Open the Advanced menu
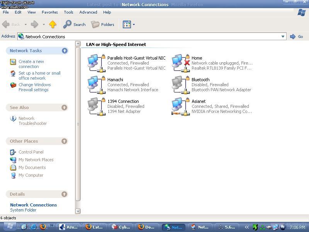Viewport: 309px width, 232px height. pyautogui.click(x=88, y=12)
